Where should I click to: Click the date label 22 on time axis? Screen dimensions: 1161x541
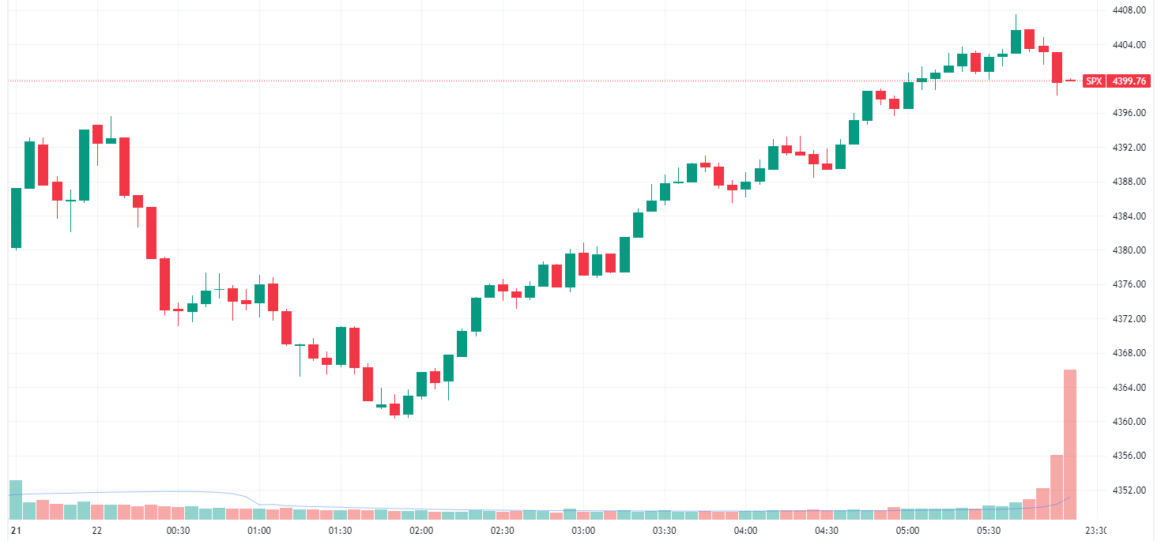coord(97,531)
